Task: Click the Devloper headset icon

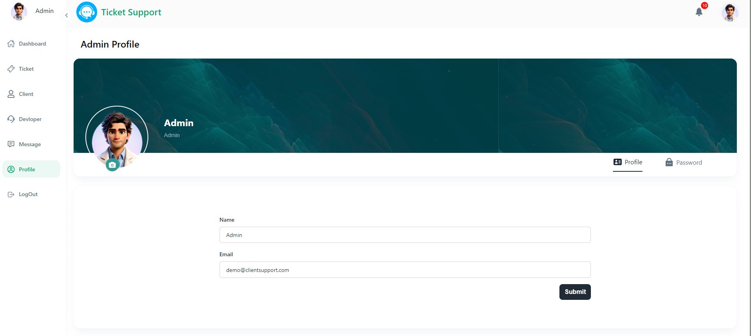Action: (x=11, y=119)
